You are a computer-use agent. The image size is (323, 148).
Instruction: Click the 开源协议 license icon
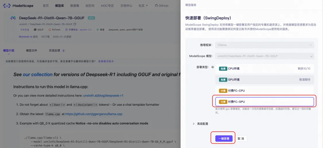(x=67, y=30)
